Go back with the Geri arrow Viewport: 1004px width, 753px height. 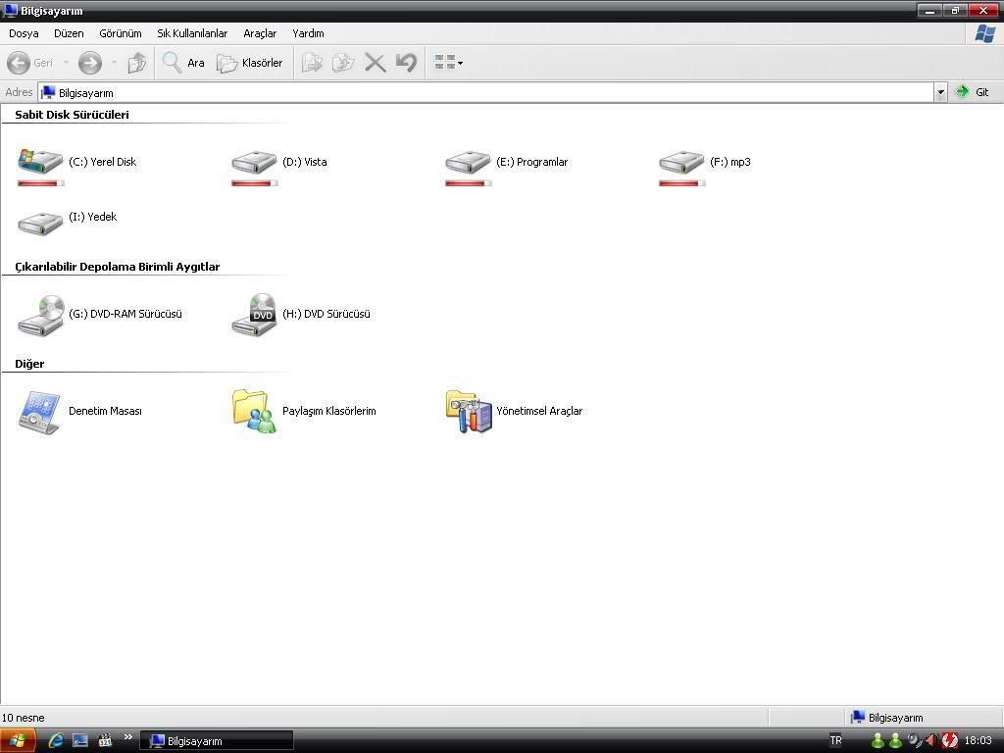click(30, 63)
